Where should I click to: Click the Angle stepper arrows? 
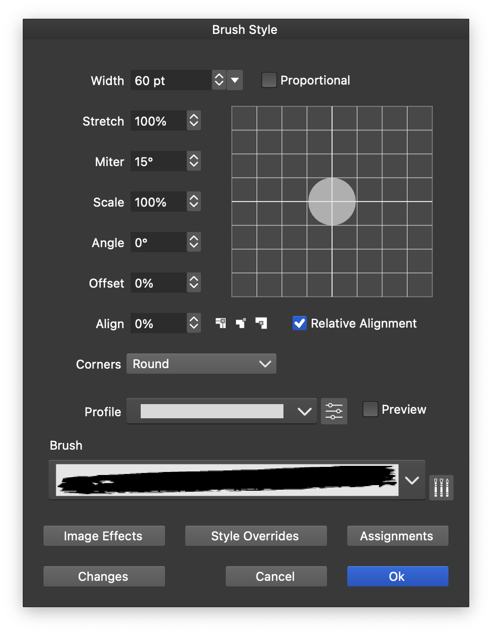click(x=193, y=243)
